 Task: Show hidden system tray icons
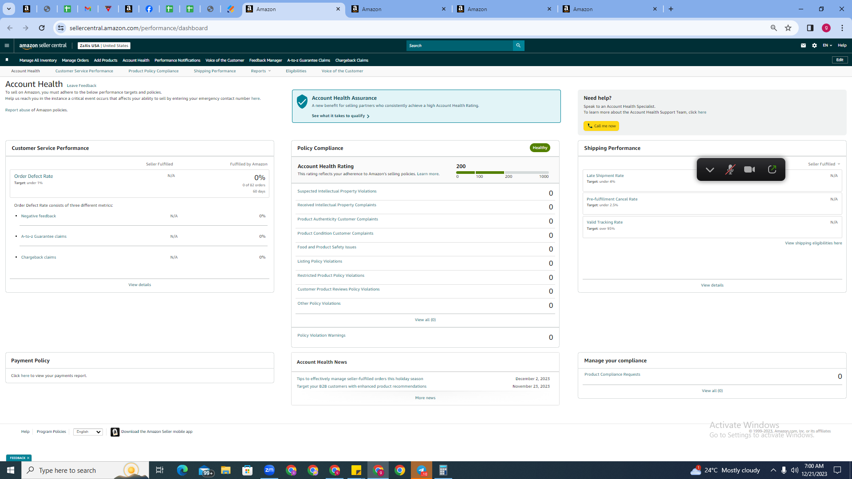click(773, 470)
